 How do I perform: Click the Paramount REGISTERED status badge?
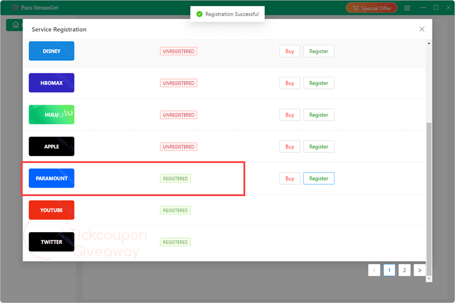click(x=175, y=178)
